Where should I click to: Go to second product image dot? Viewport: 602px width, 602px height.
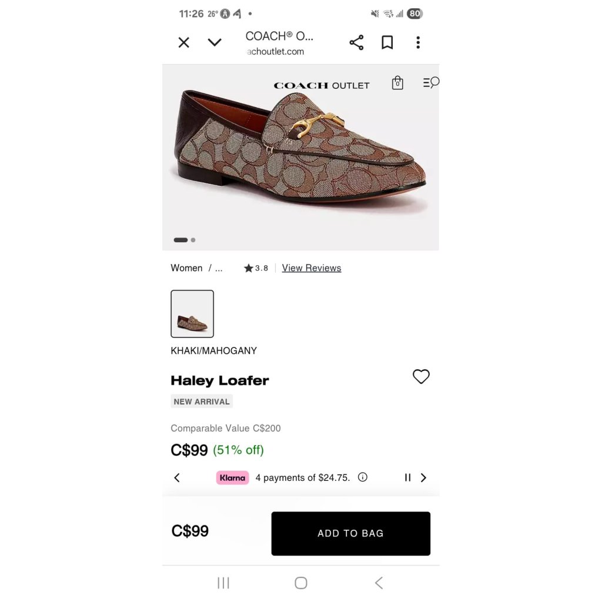click(193, 240)
